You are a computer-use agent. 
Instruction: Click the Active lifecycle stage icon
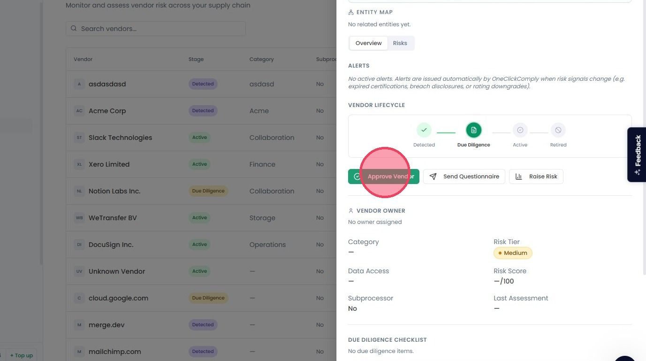coord(520,130)
